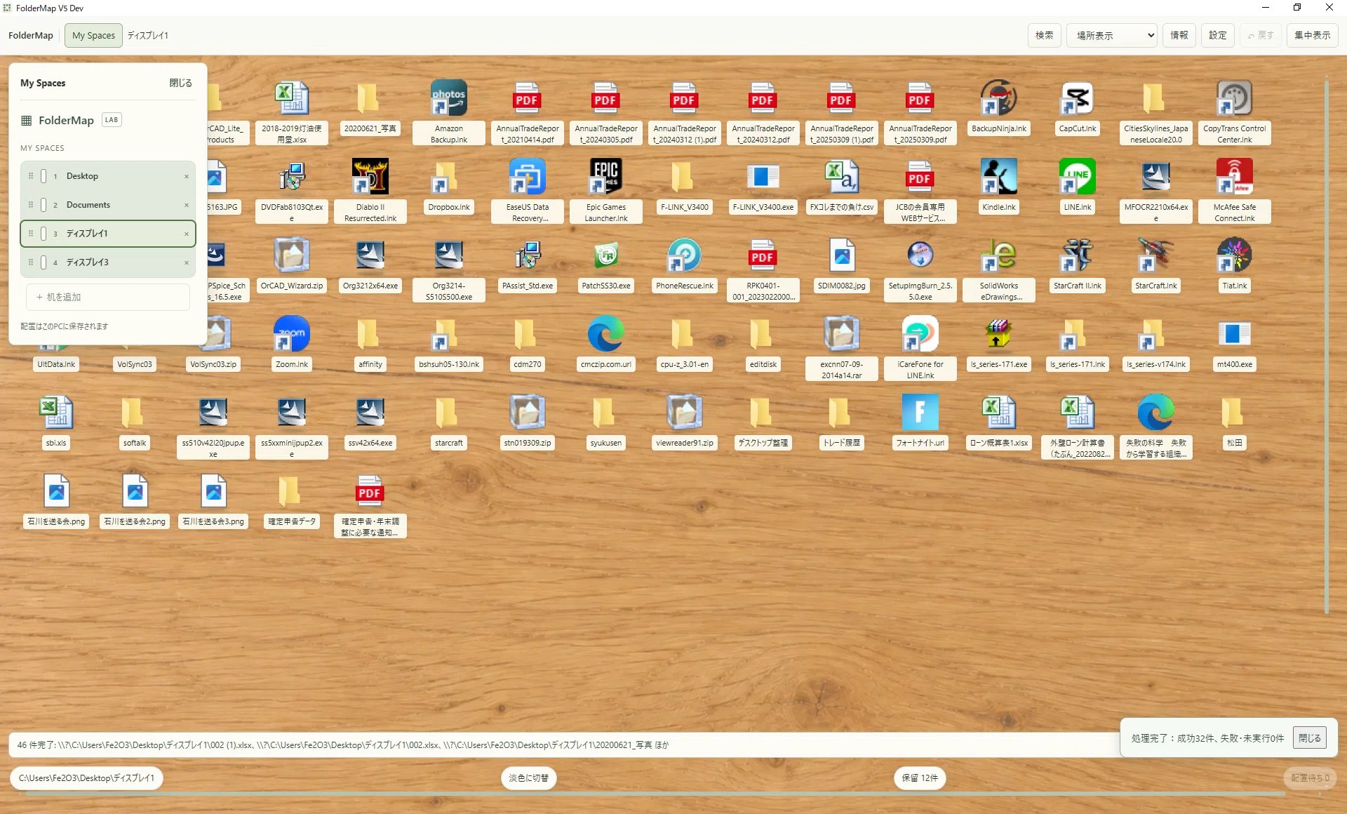This screenshot has height=814, width=1347.
Task: Select the Tiat.lnk icon
Action: (x=1235, y=255)
